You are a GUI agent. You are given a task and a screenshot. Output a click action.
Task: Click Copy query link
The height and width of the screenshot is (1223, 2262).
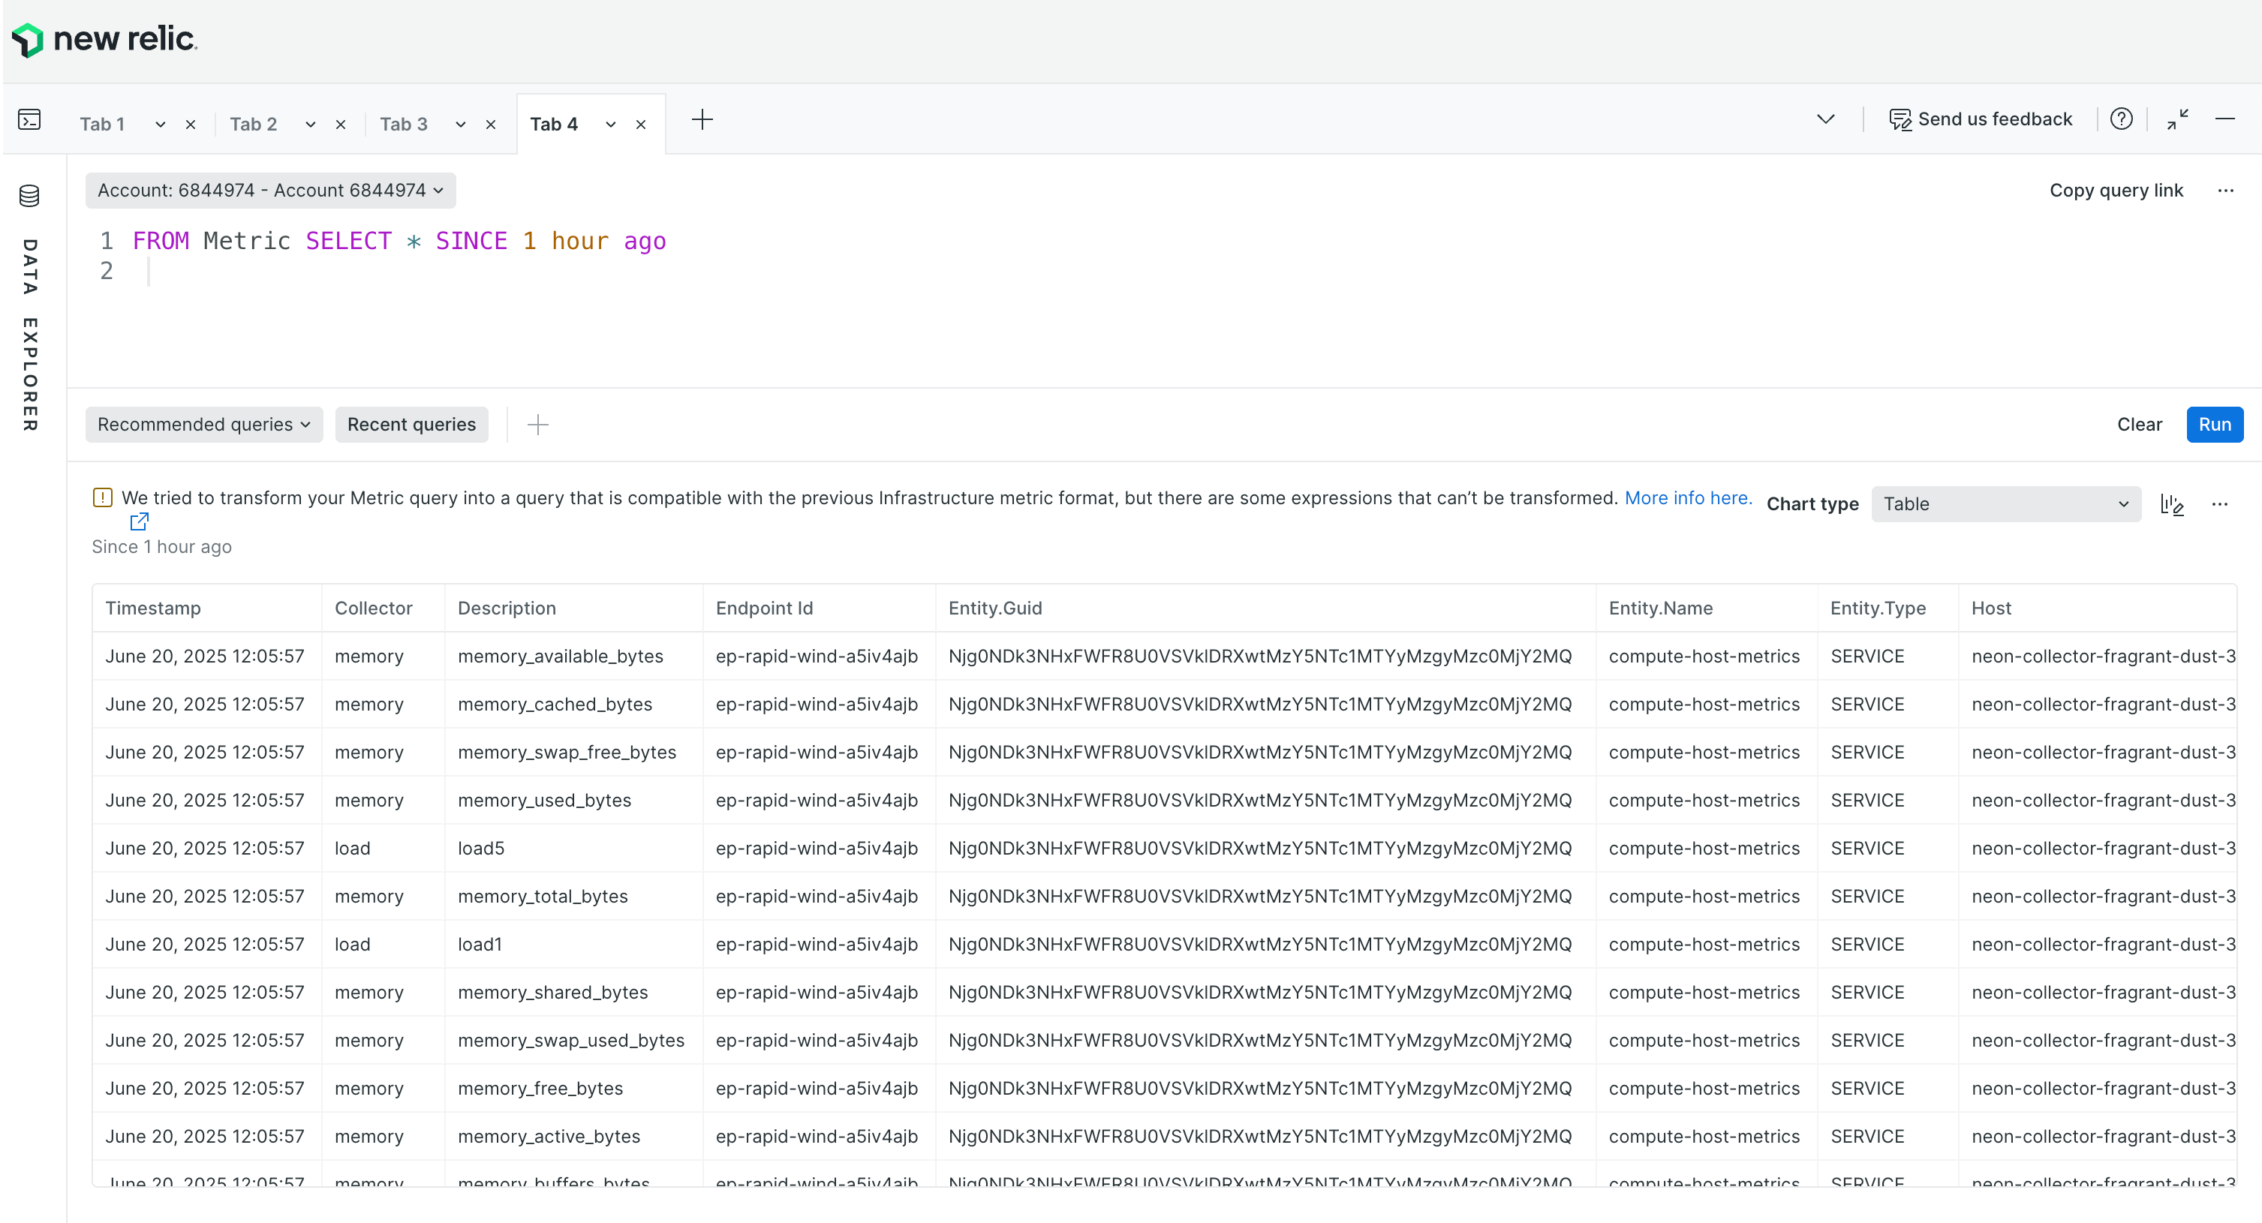(x=2116, y=191)
